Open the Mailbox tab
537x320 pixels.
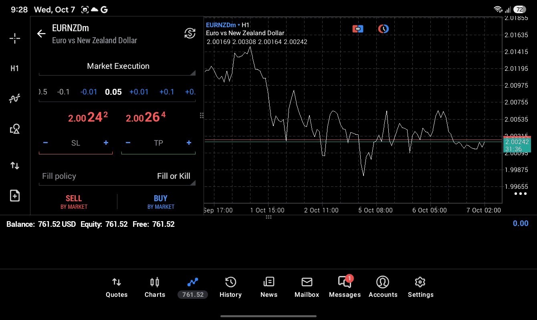[307, 288]
